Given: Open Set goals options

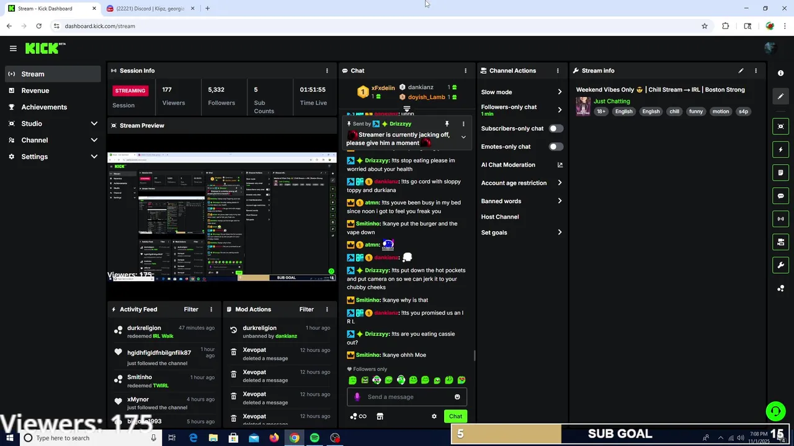Looking at the screenshot, I should [x=560, y=232].
